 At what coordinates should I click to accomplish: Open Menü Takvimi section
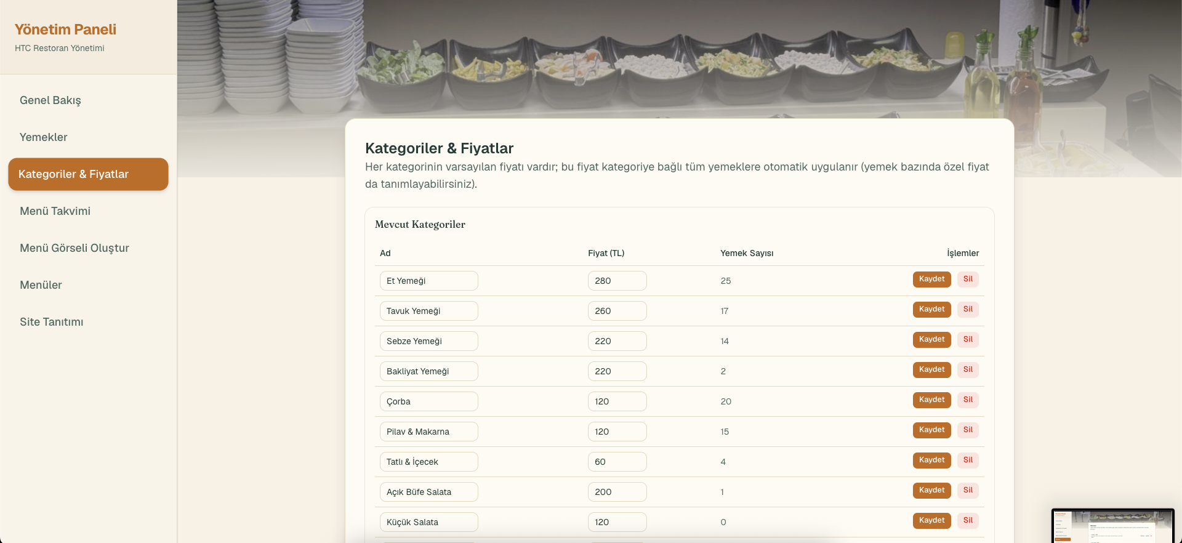click(88, 211)
